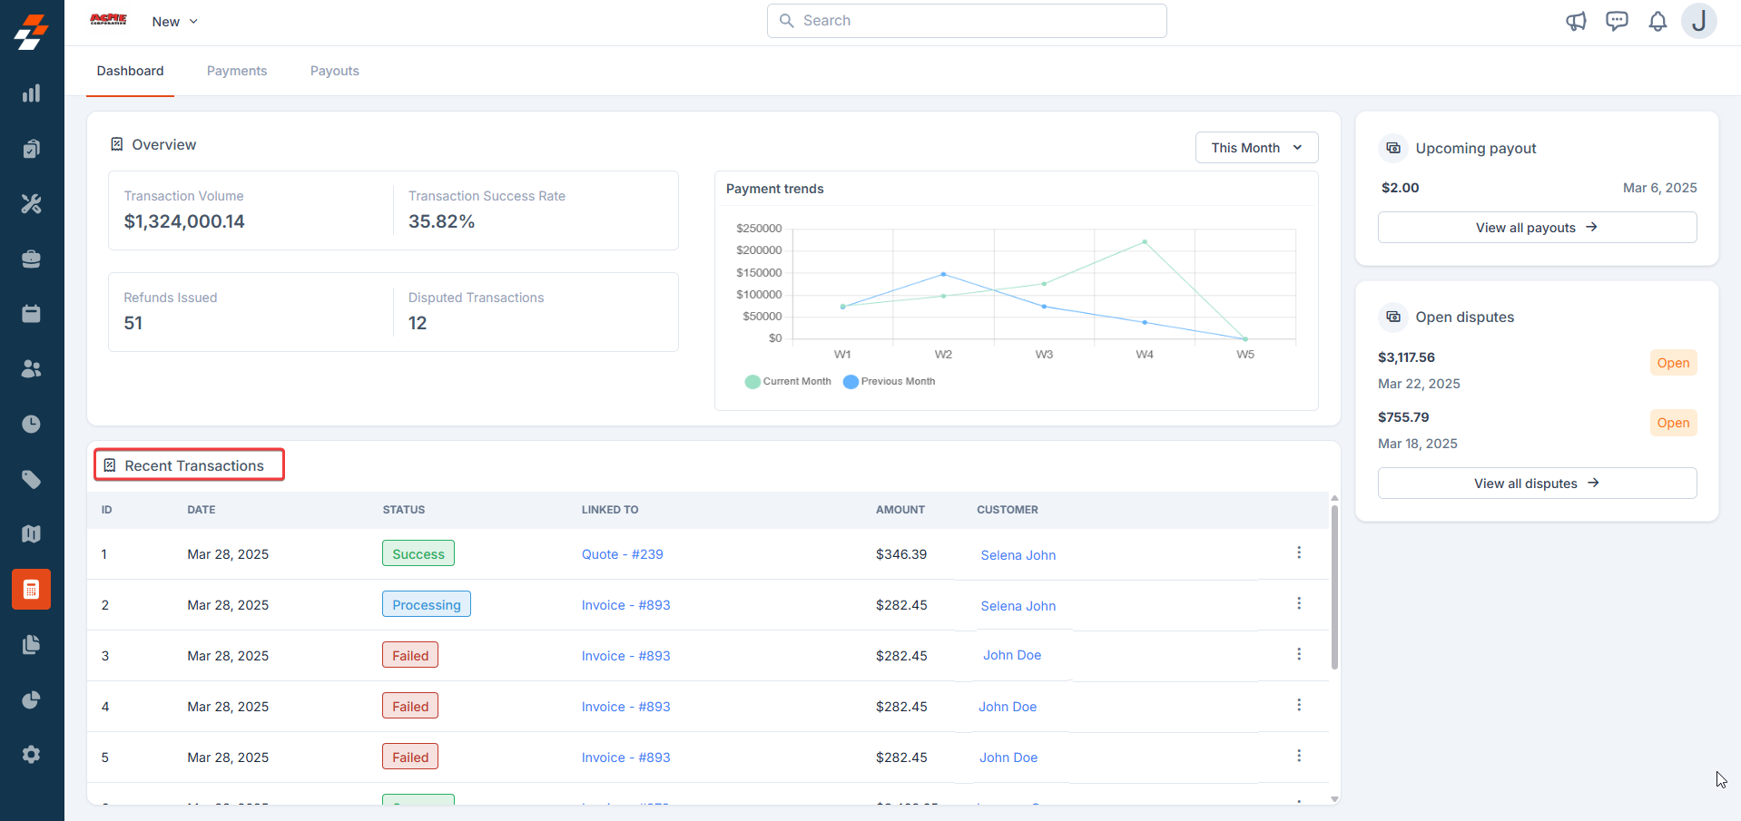The height and width of the screenshot is (821, 1741).
Task: Open the Quote - #239 link
Action: coord(623,554)
